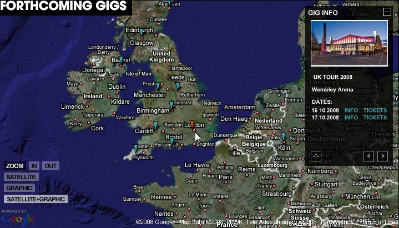
Task: Select the Birmingham gig marker
Action: tap(171, 105)
